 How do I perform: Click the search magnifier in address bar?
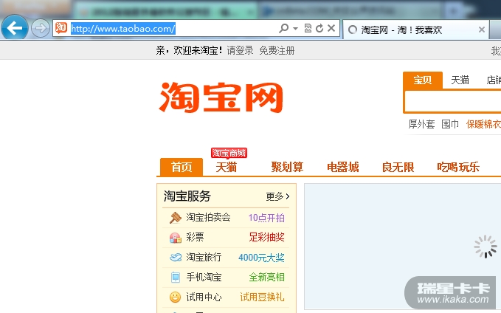pyautogui.click(x=283, y=29)
